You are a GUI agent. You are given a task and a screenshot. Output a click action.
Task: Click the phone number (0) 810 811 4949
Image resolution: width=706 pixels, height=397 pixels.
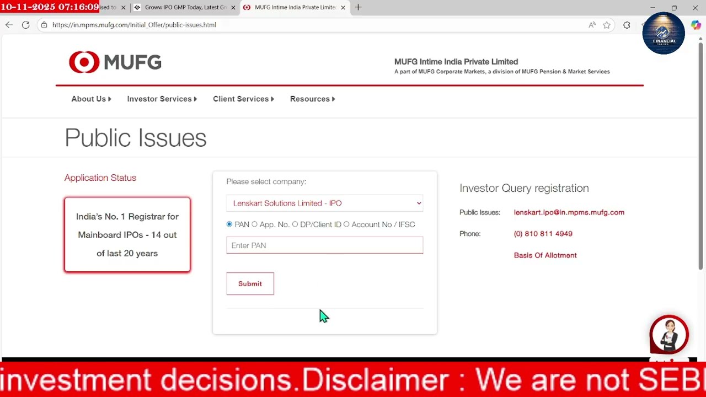click(x=543, y=234)
